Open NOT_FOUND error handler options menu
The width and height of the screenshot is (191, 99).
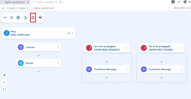(181, 48)
